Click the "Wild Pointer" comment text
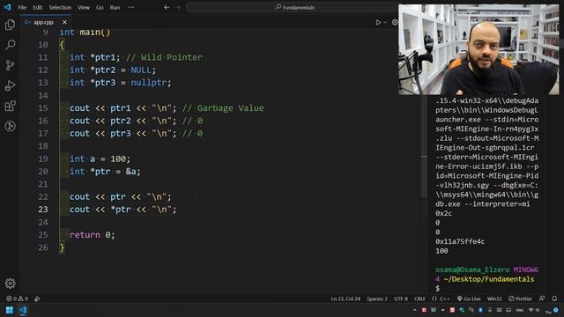Viewport: 564px width, 317px height. 172,57
